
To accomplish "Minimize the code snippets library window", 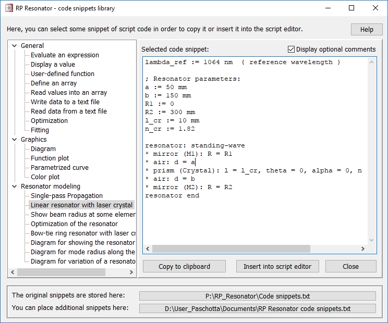I will pyautogui.click(x=328, y=8).
